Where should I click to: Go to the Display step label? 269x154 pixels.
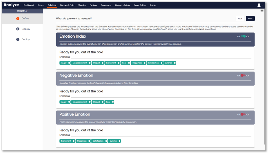pyautogui.click(x=26, y=29)
